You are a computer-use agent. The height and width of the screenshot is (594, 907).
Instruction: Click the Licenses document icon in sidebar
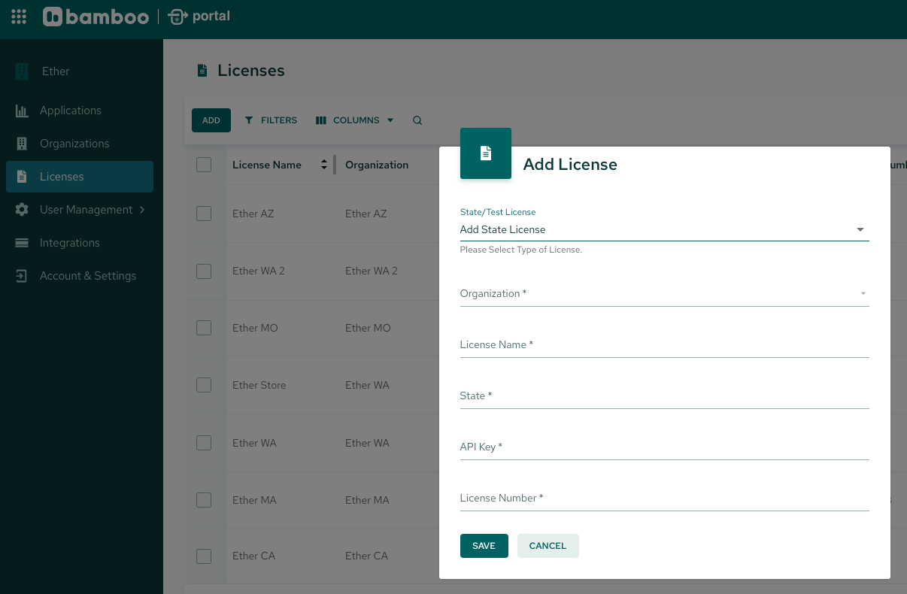pyautogui.click(x=22, y=177)
